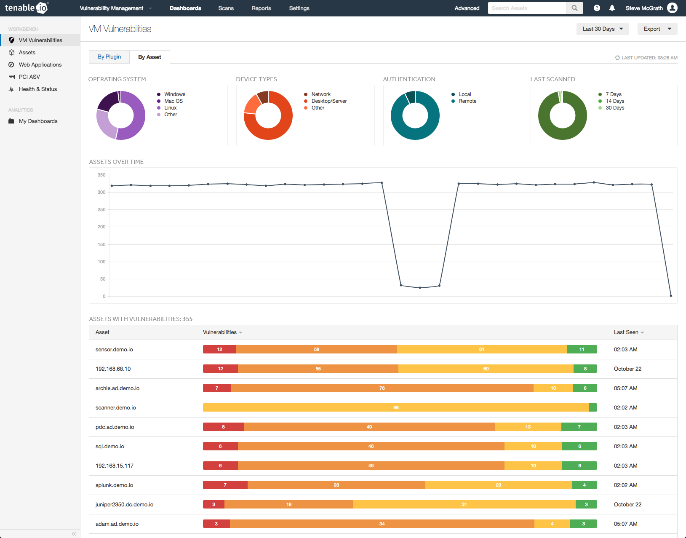Toggle Desktop/Server legend entry
686x538 pixels.
tap(325, 101)
